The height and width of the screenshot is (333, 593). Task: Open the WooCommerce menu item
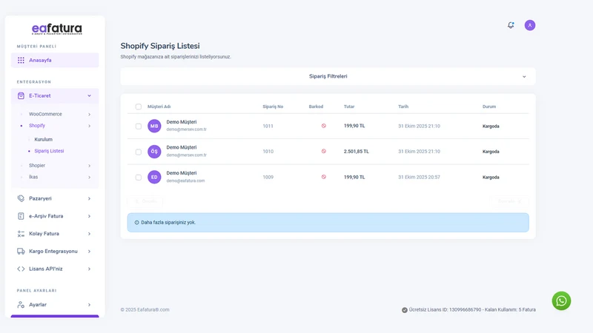(45, 114)
